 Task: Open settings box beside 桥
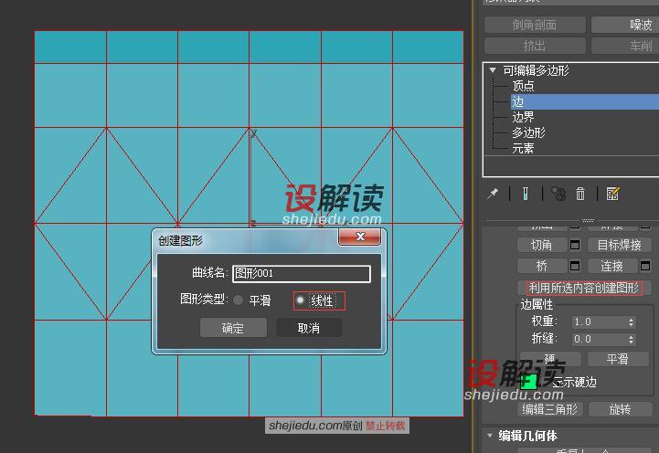point(575,266)
